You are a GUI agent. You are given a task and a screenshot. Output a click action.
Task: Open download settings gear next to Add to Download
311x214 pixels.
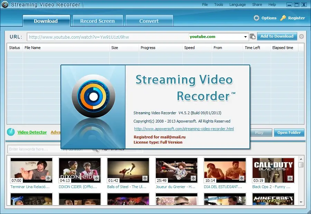coord(301,37)
